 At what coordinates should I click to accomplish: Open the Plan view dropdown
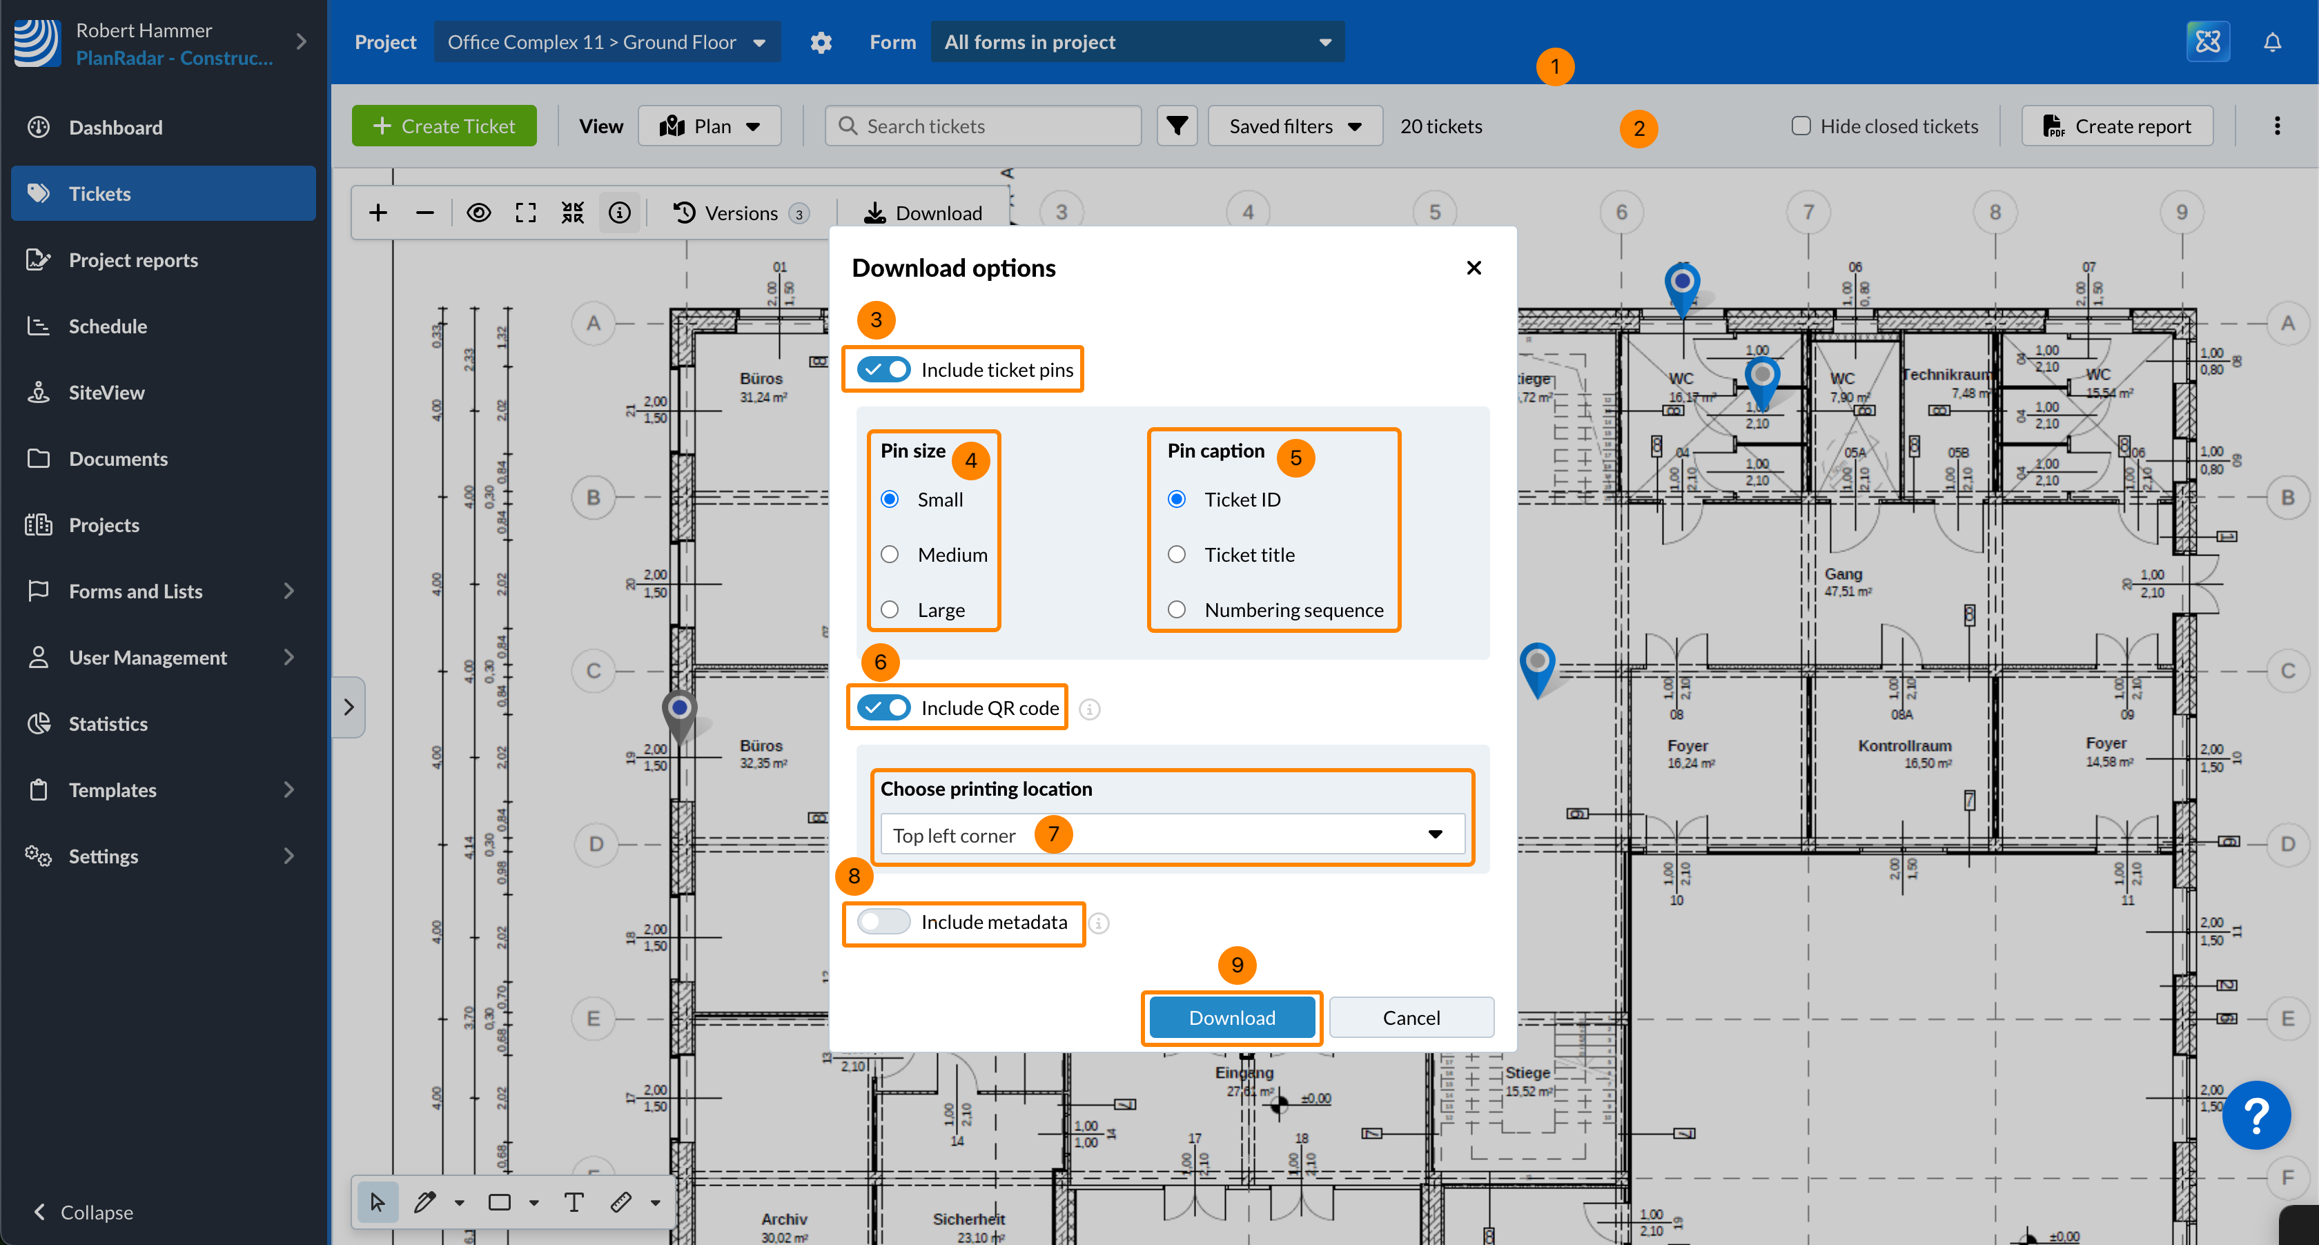[710, 126]
